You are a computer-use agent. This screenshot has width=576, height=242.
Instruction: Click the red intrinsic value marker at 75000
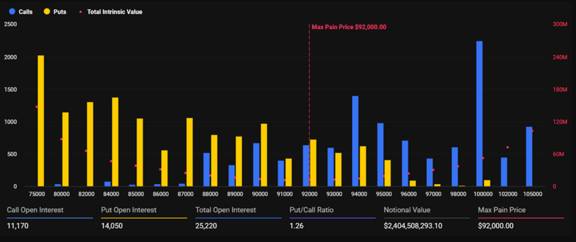[37, 107]
